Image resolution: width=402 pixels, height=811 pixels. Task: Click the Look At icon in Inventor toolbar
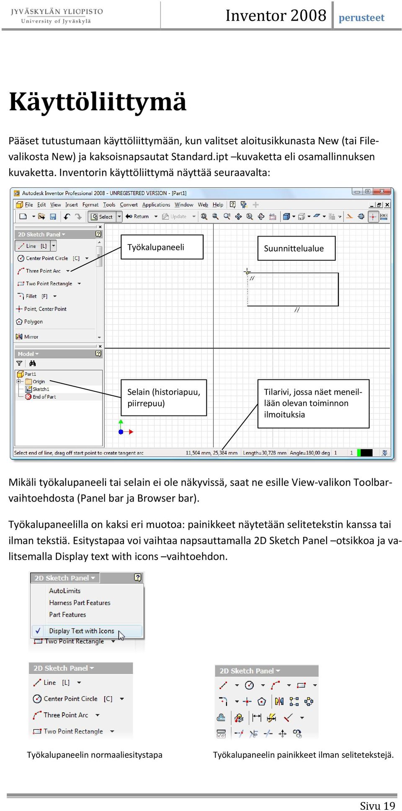pyautogui.click(x=273, y=216)
